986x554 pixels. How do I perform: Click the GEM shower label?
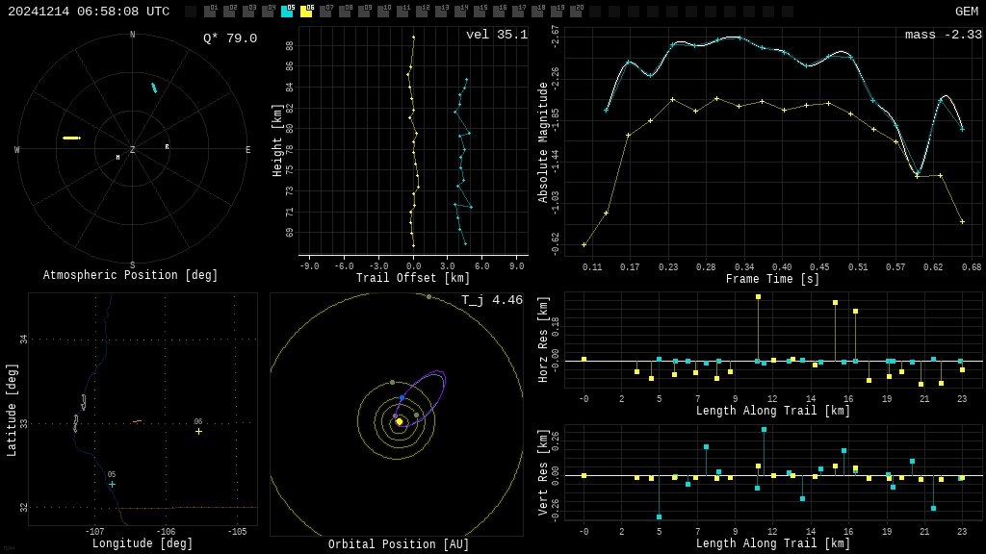pos(966,12)
